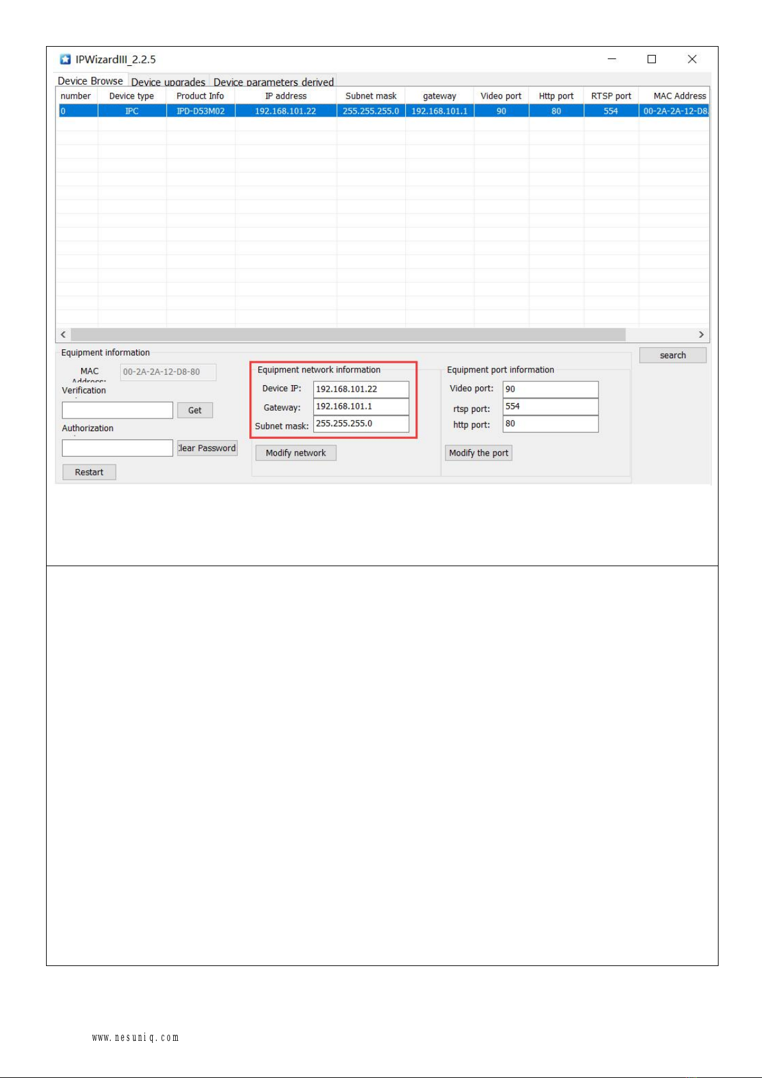Click the IPWizardIII app icon in title bar
The image size is (762, 1078).
(65, 59)
